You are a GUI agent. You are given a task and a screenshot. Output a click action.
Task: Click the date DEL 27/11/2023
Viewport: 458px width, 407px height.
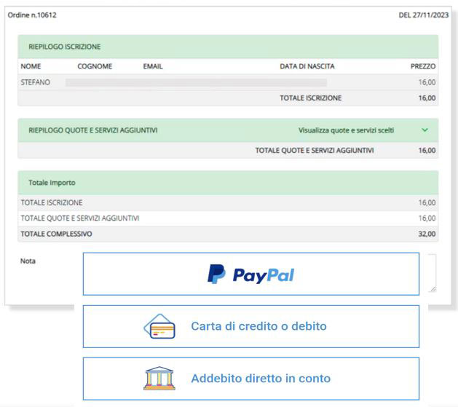424,15
